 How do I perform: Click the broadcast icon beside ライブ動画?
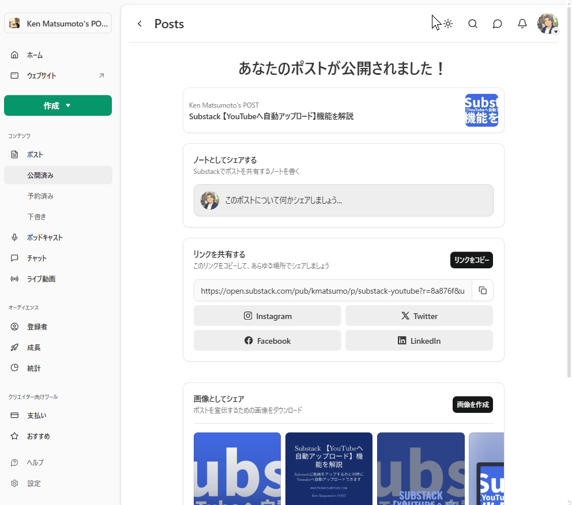coord(14,279)
